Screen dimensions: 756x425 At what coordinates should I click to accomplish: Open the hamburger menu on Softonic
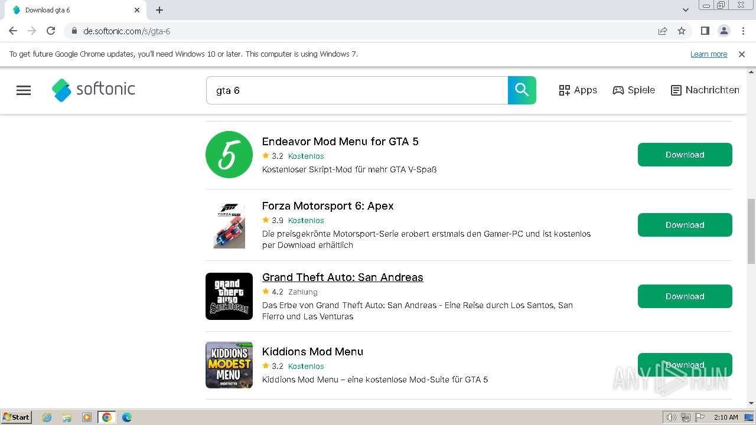24,90
